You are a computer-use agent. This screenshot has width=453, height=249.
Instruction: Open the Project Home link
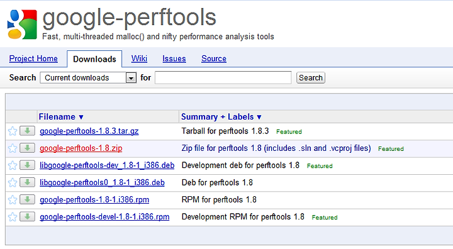click(33, 58)
